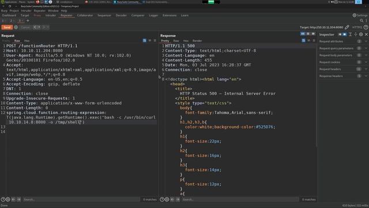Switch Request view to Hex

[27, 41]
